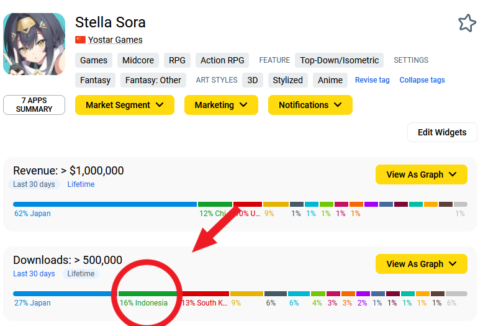Open Downloads View As Graph dropdown
This screenshot has height=326, width=483.
pos(422,264)
